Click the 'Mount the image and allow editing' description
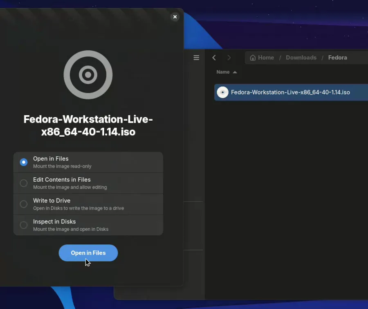Viewport: 368px width, 309px height. (70, 187)
